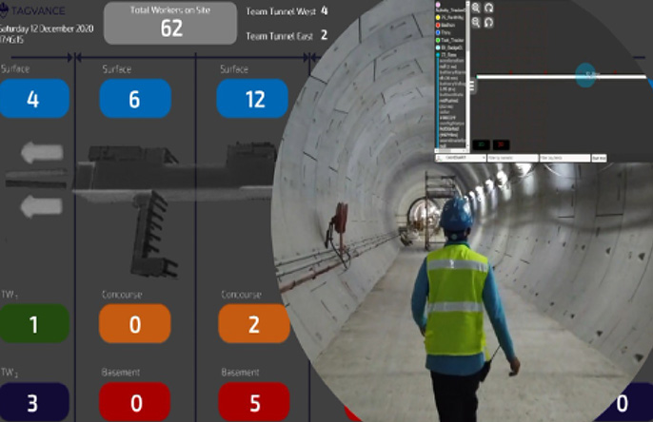Click the green TW1 count showing 1

33,324
